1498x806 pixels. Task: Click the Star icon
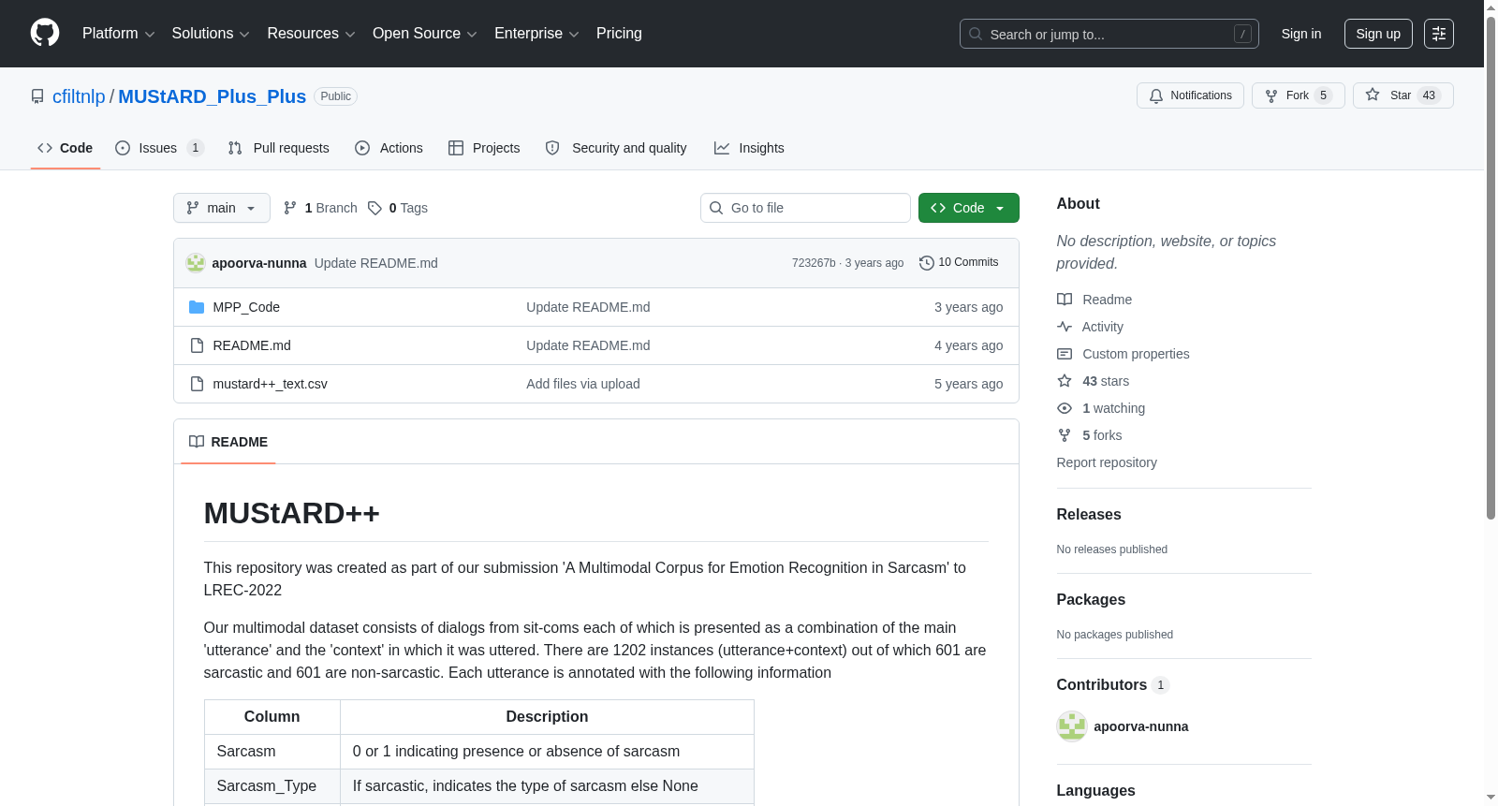click(x=1373, y=95)
